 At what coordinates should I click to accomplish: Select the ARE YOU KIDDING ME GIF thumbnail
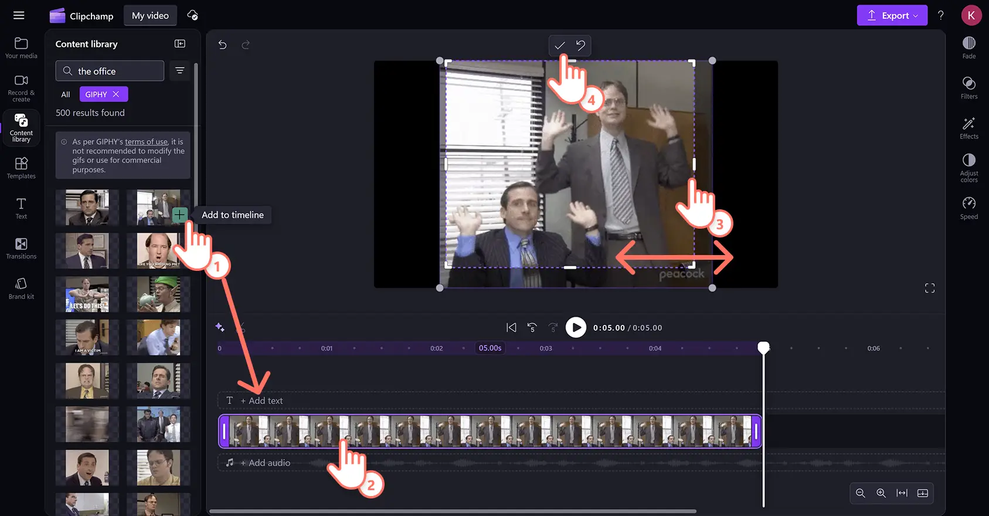158,251
